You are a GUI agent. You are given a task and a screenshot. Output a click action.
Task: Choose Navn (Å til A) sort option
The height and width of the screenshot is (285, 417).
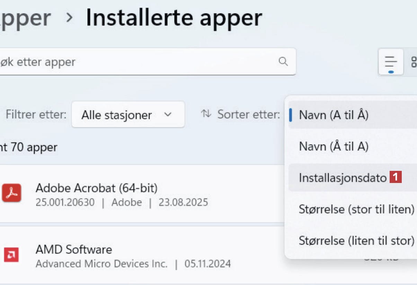click(x=334, y=146)
